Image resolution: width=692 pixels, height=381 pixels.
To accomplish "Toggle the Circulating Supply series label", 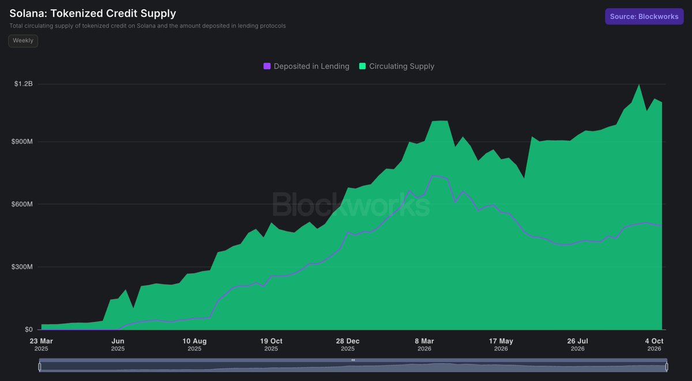I will tap(402, 66).
